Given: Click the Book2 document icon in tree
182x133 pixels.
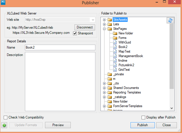Looking at the screenshot, I should (x=115, y=47).
